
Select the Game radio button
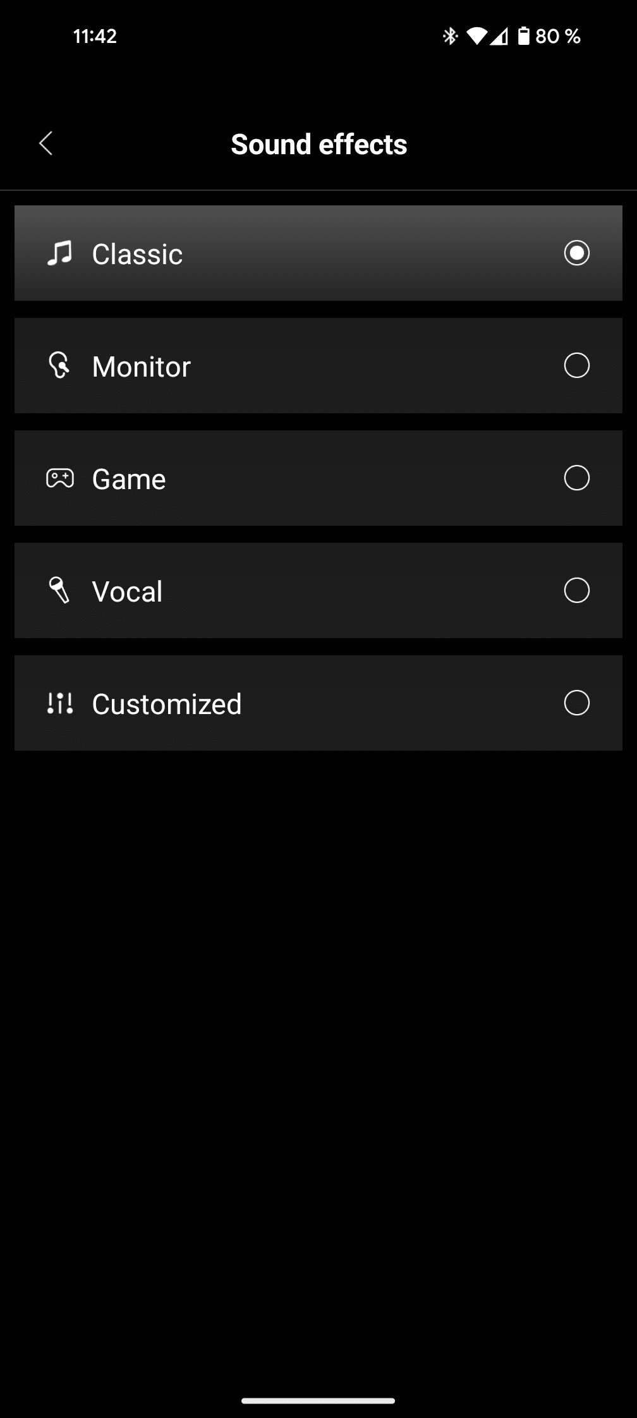point(576,478)
